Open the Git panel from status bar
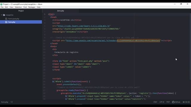 [x=186, y=102]
